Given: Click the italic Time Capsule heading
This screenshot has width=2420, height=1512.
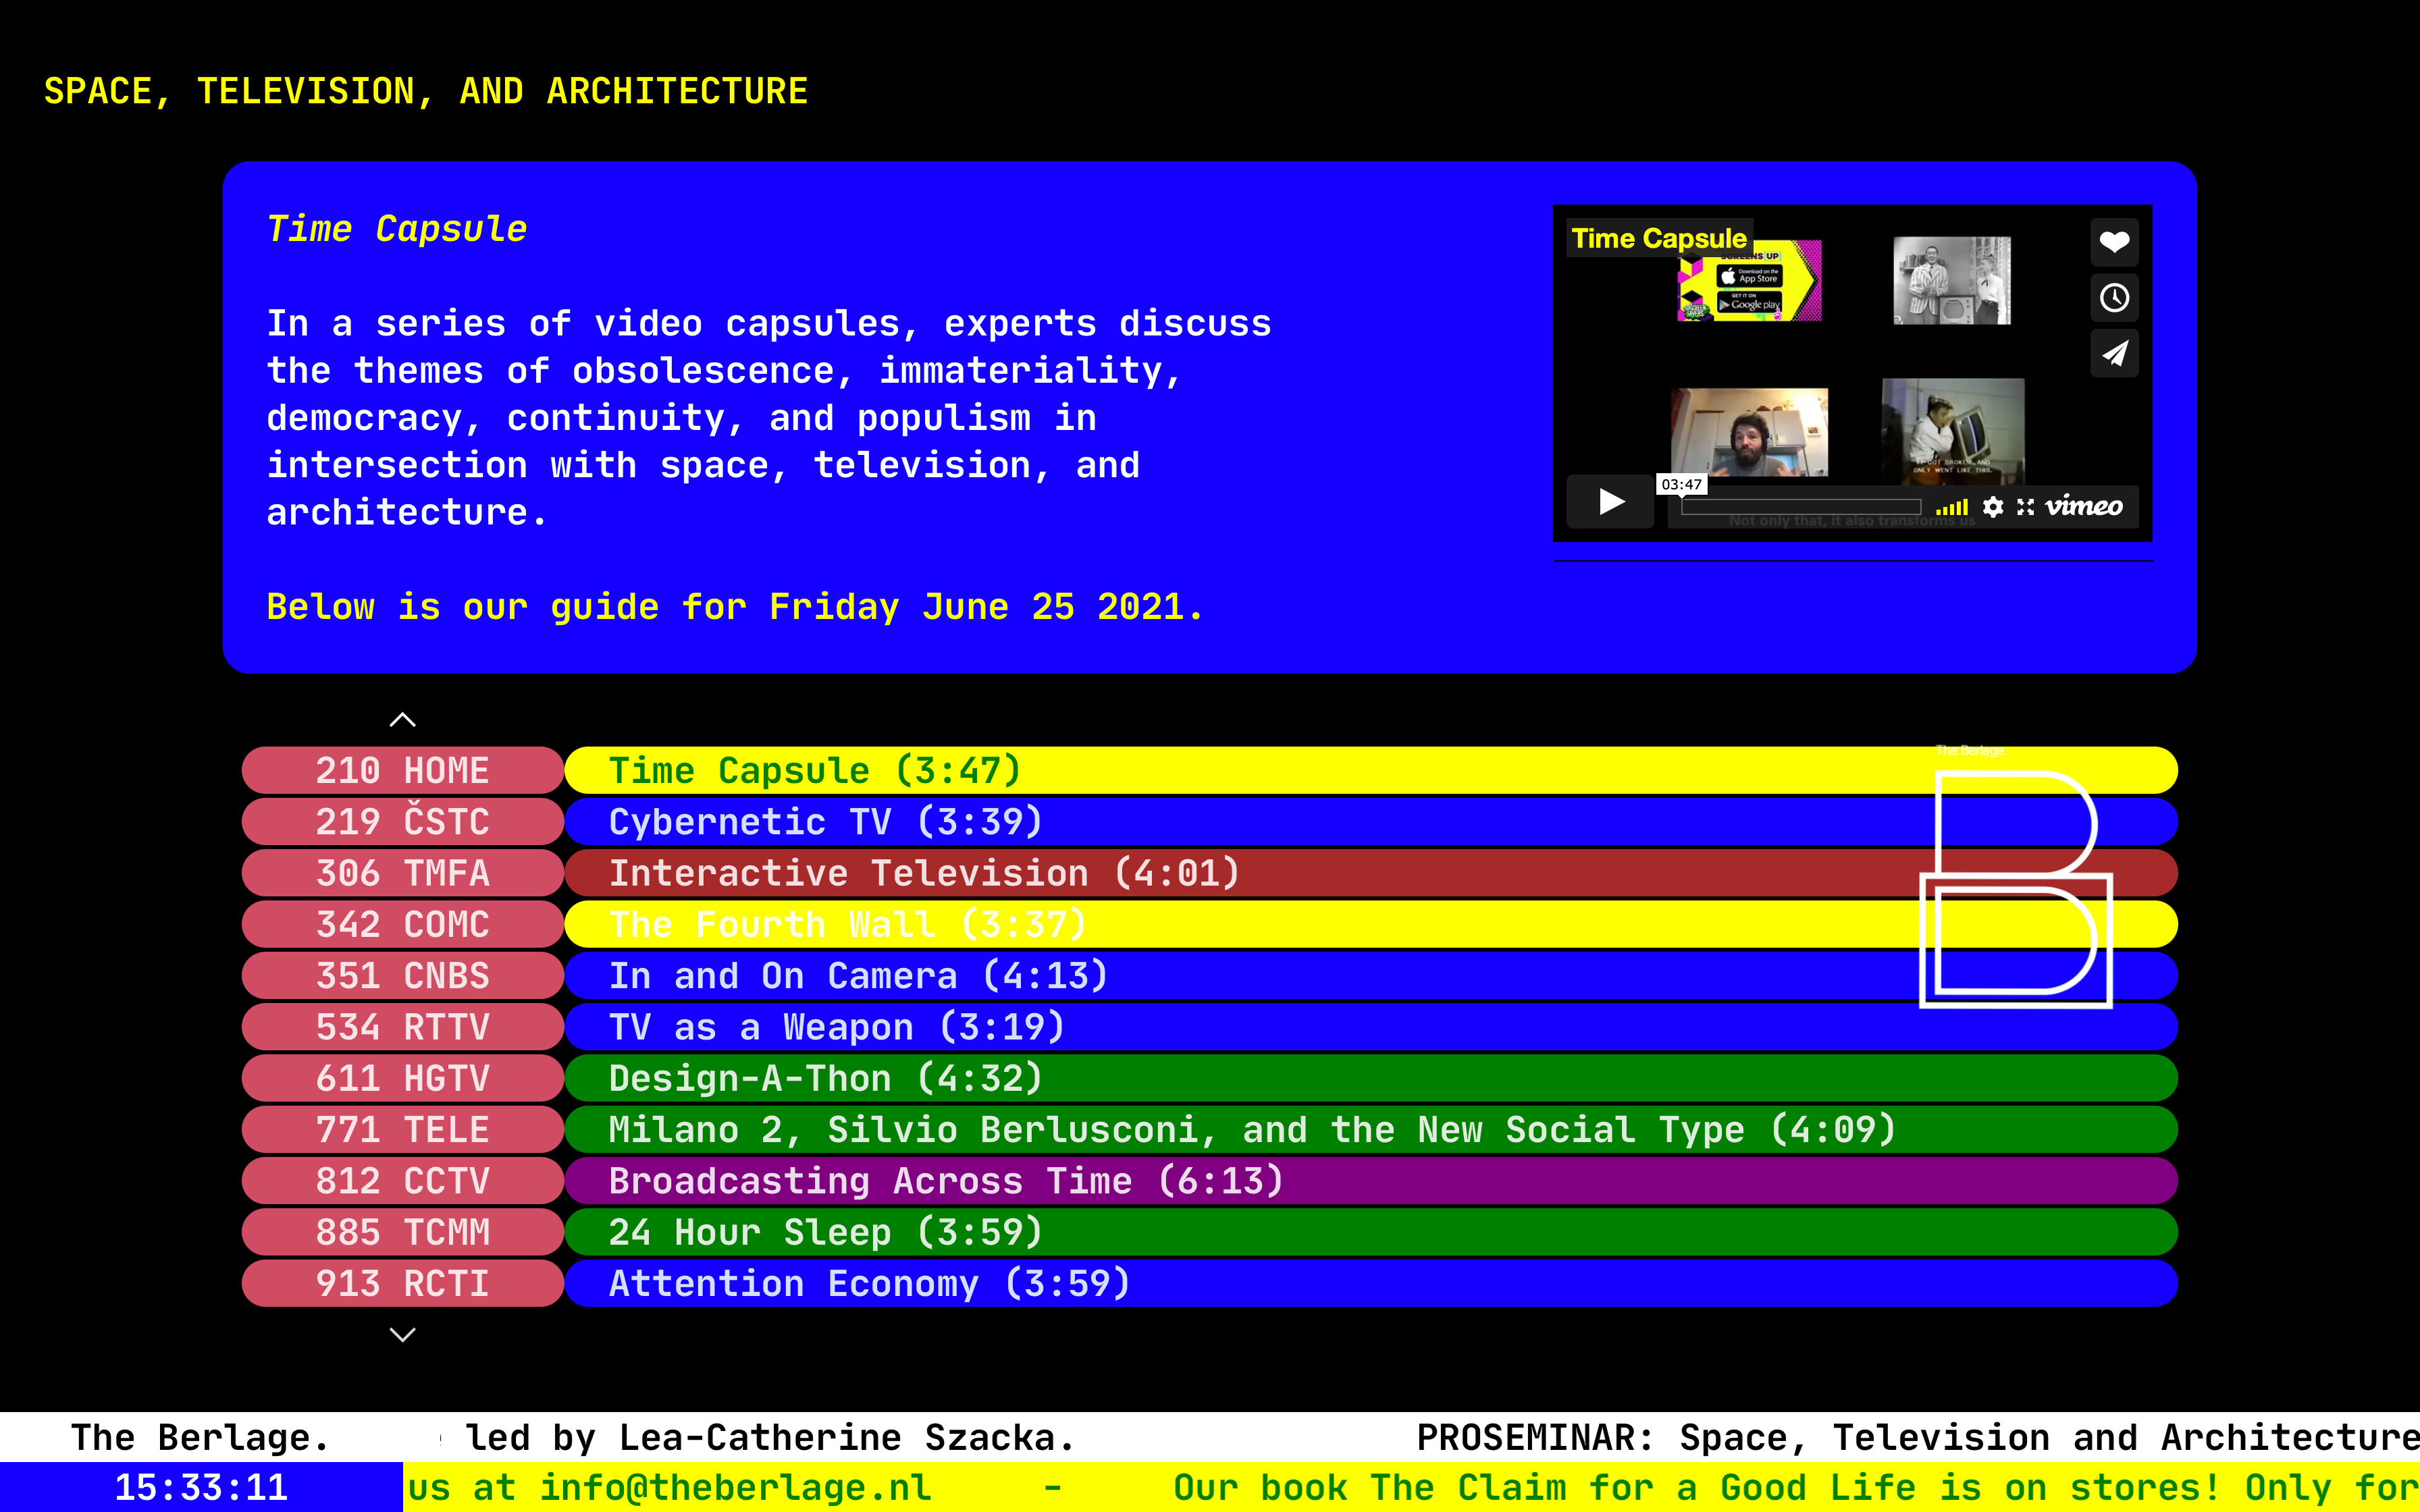Looking at the screenshot, I should [396, 229].
